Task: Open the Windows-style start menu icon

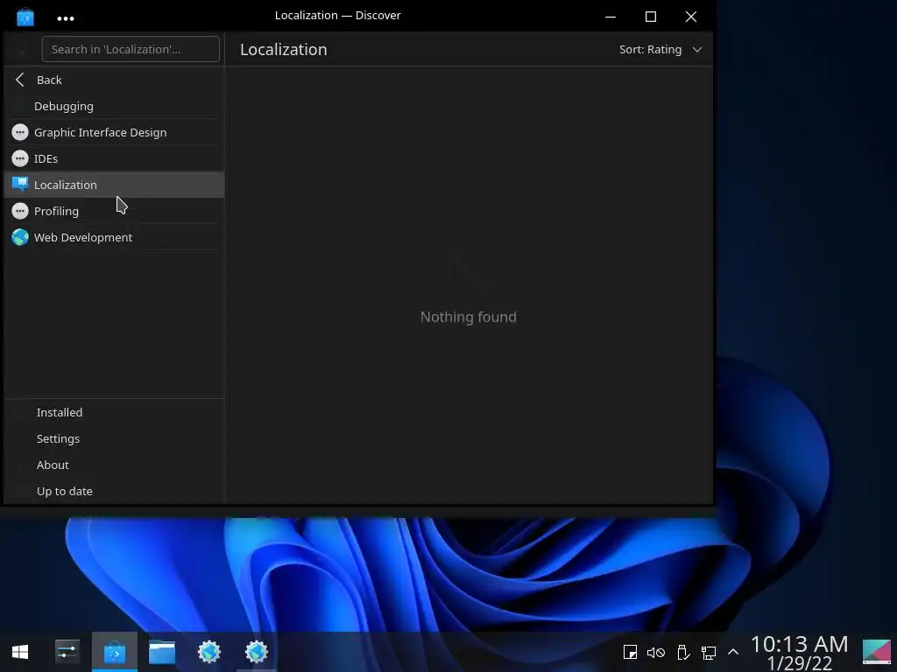Action: tap(20, 652)
